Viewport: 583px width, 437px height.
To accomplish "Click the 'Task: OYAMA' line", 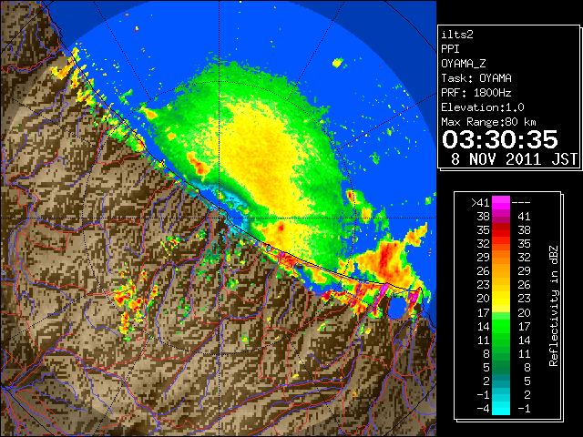I will [476, 78].
